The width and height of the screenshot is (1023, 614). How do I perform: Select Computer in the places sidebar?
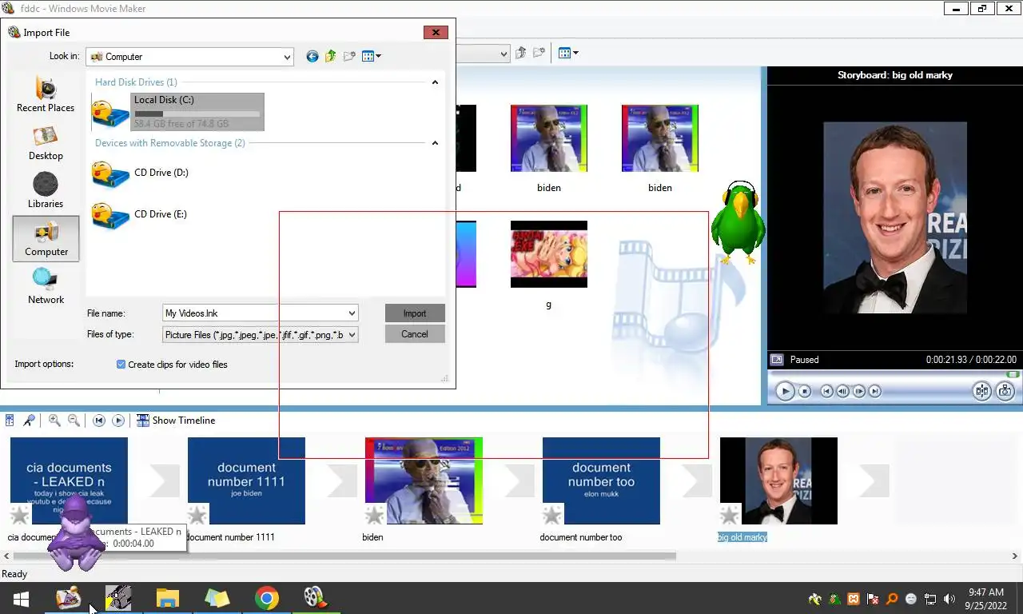pyautogui.click(x=46, y=238)
